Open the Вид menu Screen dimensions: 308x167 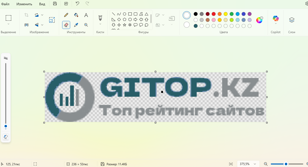pos(42,4)
